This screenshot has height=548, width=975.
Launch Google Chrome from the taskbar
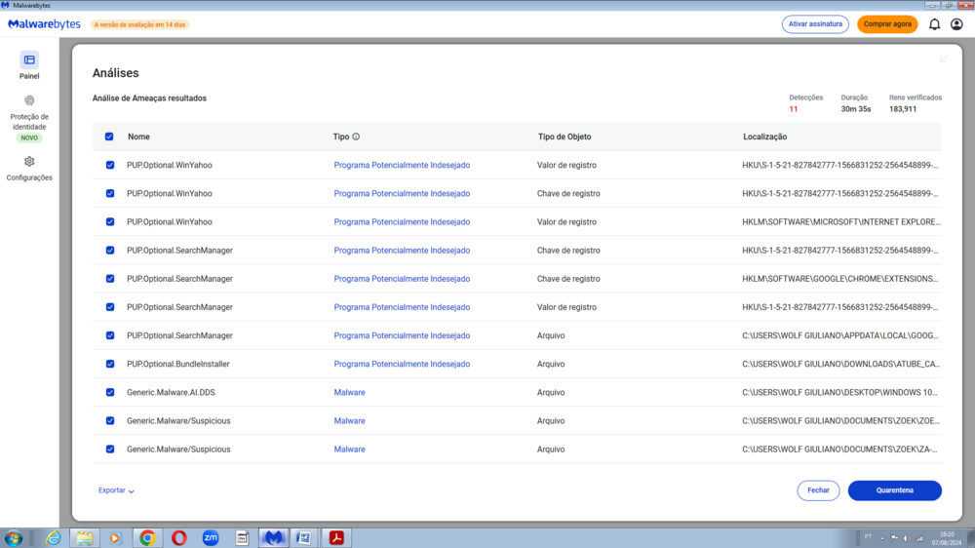pyautogui.click(x=147, y=537)
